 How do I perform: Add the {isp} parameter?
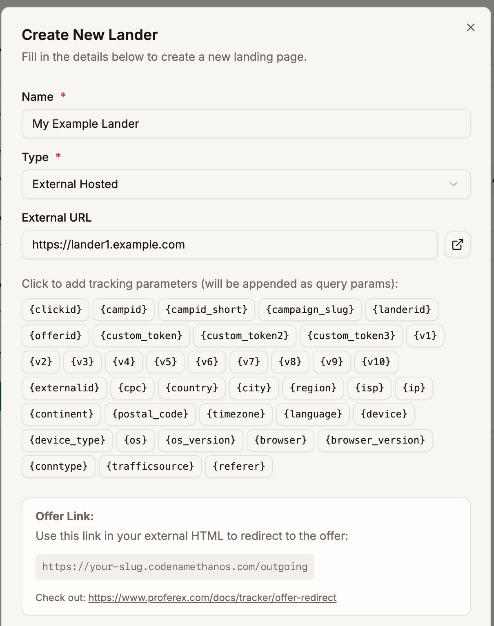pos(369,388)
